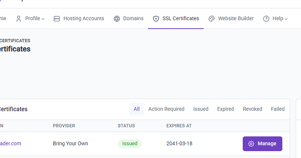Screen dimensions: 301x158
Task: Select the All filter tab
Action: (137, 109)
